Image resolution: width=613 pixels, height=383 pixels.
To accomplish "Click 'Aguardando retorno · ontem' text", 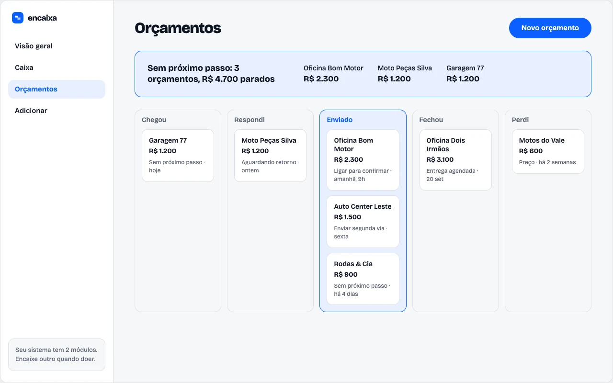I will tap(270, 166).
